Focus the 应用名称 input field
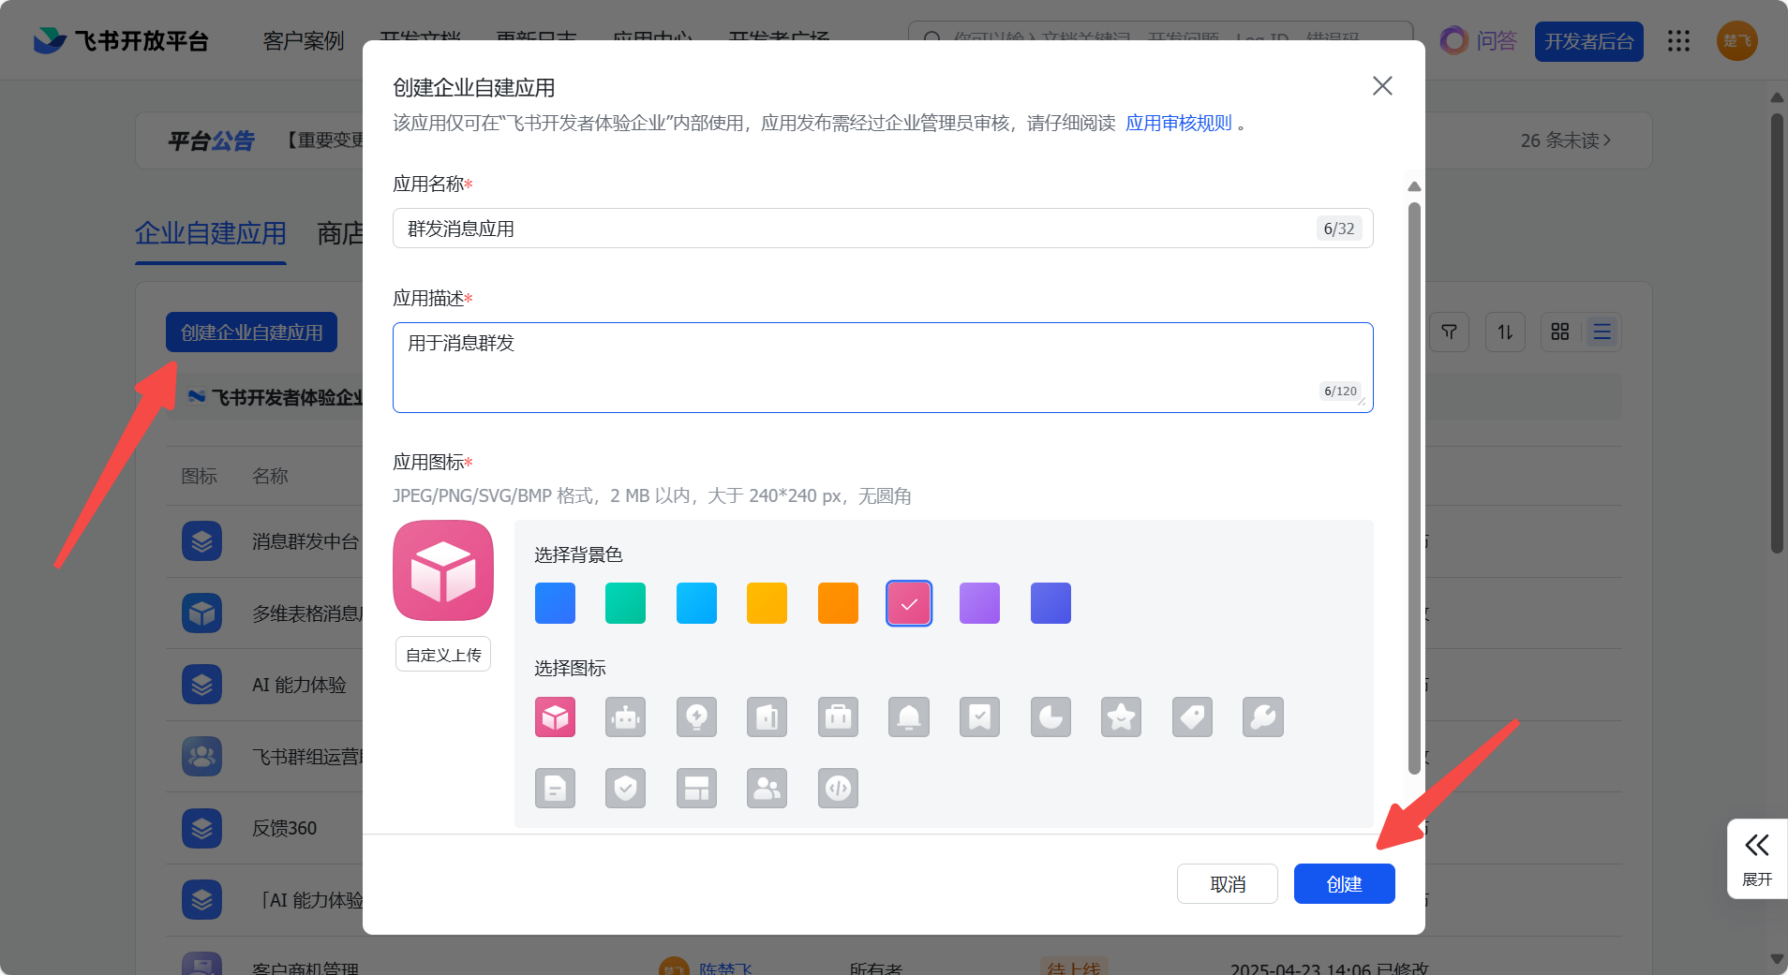Image resolution: width=1788 pixels, height=975 pixels. (x=853, y=229)
